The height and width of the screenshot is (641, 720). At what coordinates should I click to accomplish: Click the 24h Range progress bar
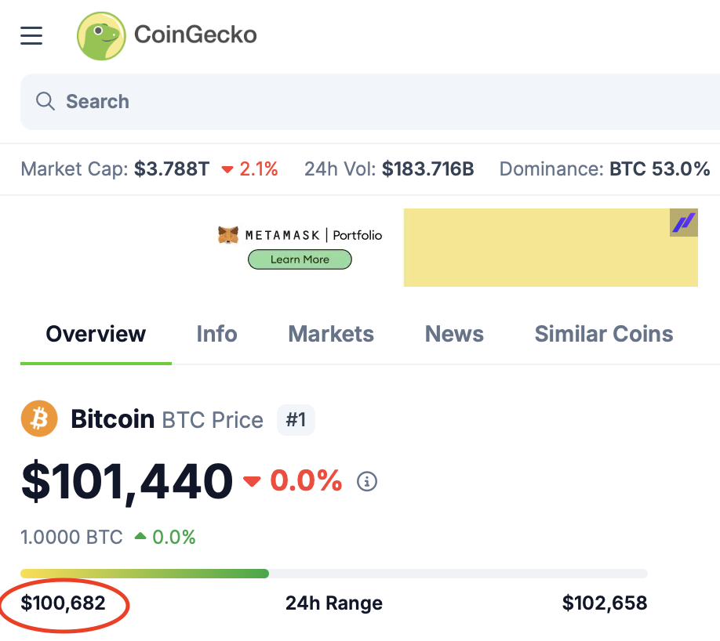click(334, 574)
